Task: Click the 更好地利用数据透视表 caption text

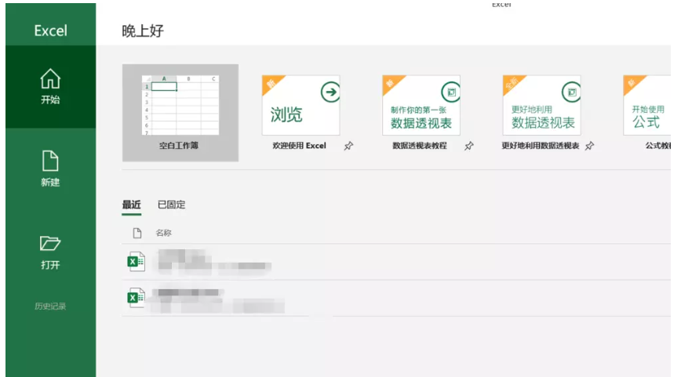Action: click(541, 146)
